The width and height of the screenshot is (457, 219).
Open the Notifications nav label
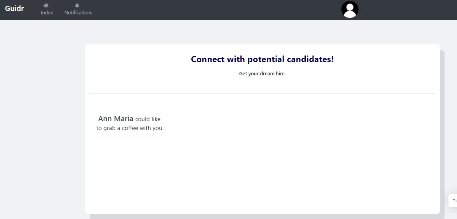[x=78, y=13]
